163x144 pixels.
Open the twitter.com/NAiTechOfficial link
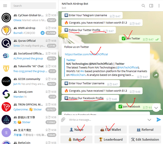point(86,54)
